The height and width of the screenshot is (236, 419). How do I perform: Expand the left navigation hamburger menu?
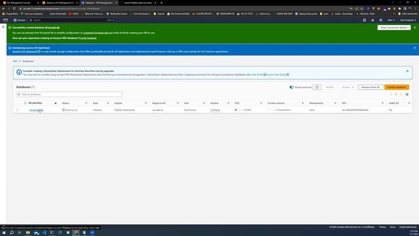[x=3, y=27]
